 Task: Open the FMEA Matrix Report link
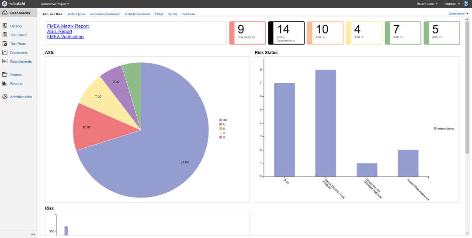tap(68, 26)
